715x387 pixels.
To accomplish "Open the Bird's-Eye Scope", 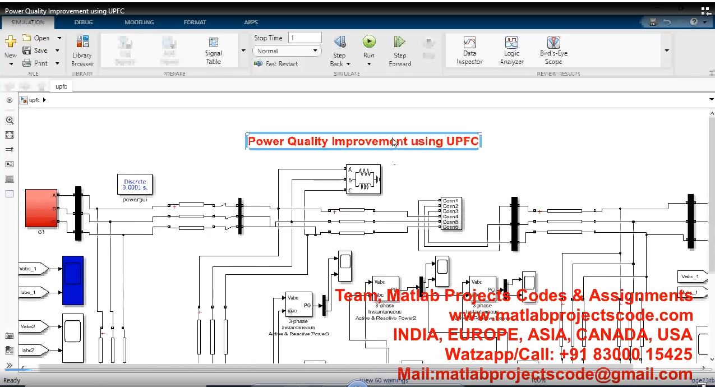I will [553, 49].
